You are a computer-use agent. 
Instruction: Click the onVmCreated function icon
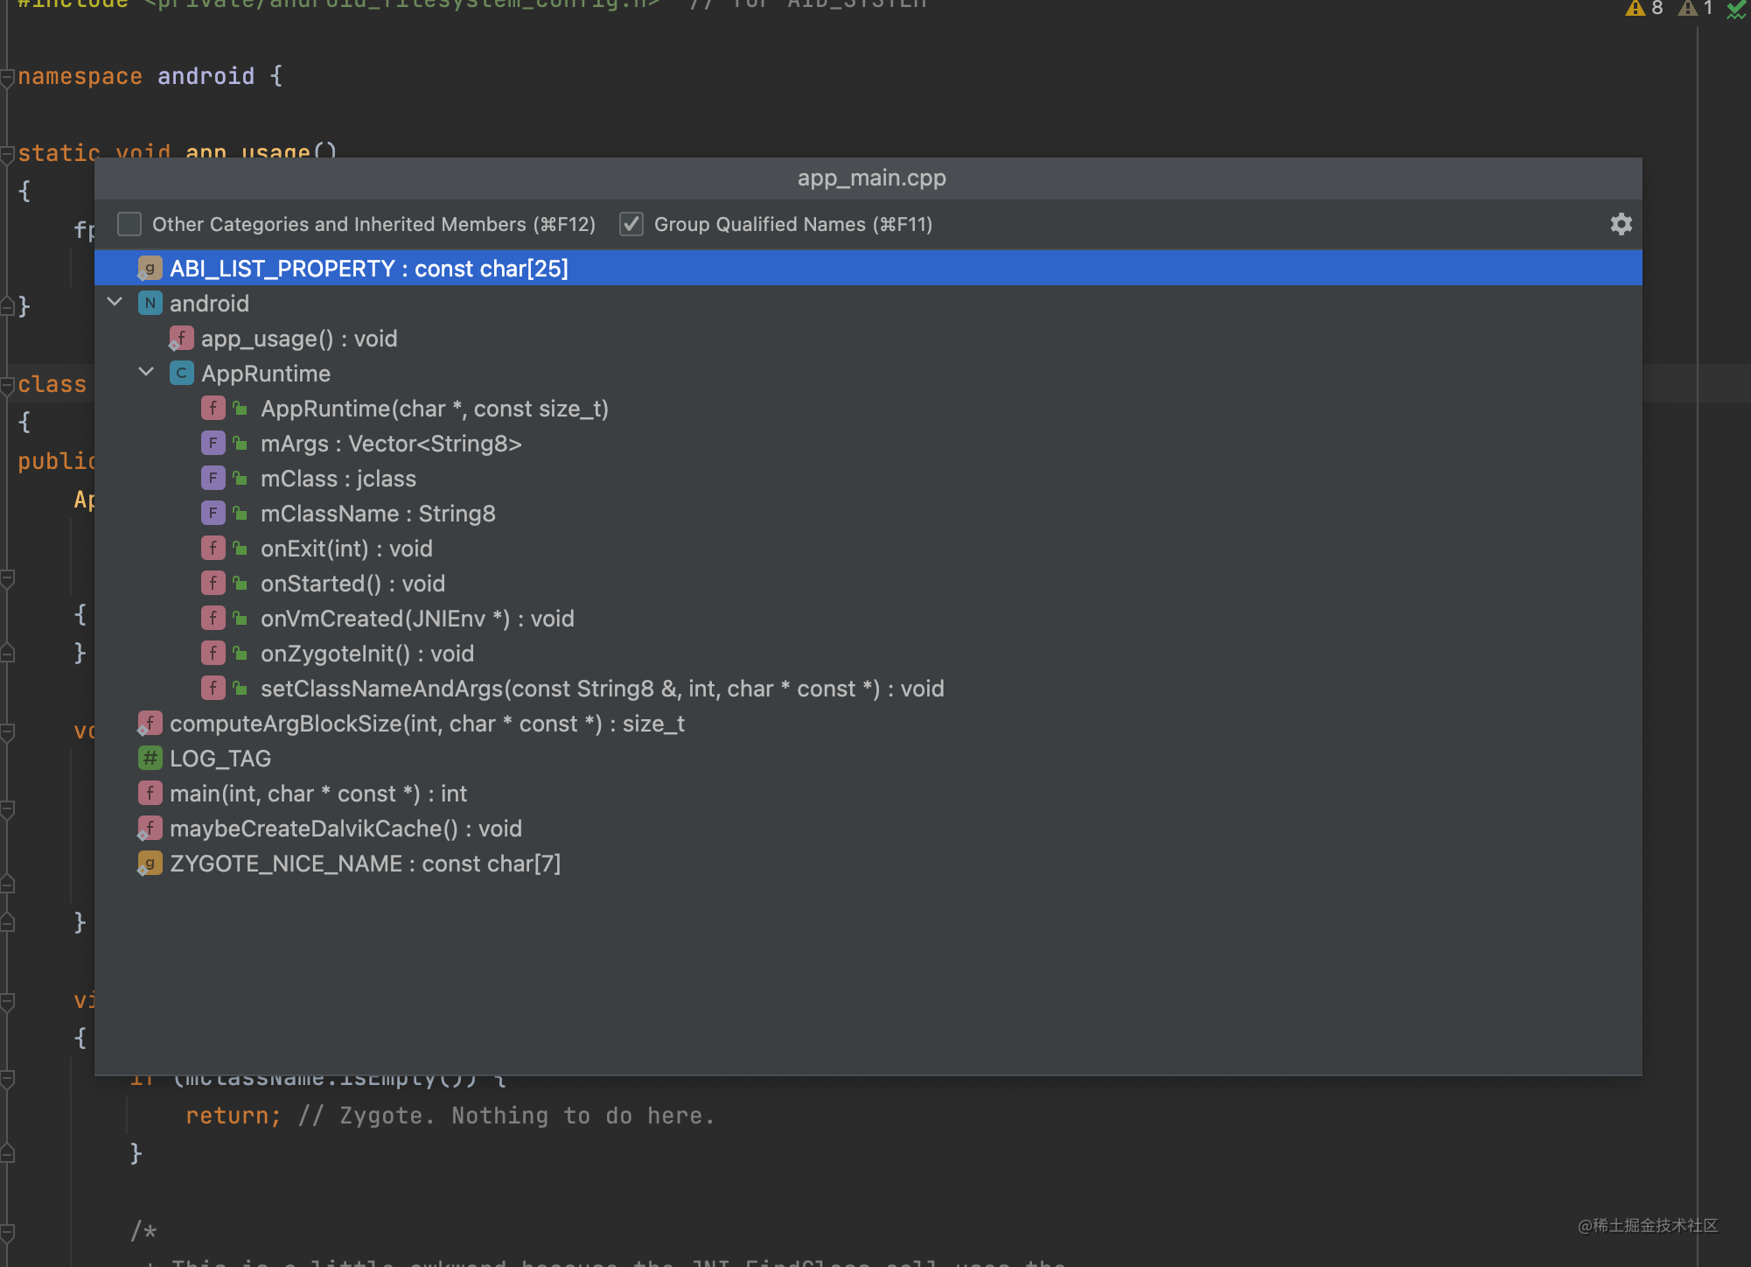tap(213, 619)
